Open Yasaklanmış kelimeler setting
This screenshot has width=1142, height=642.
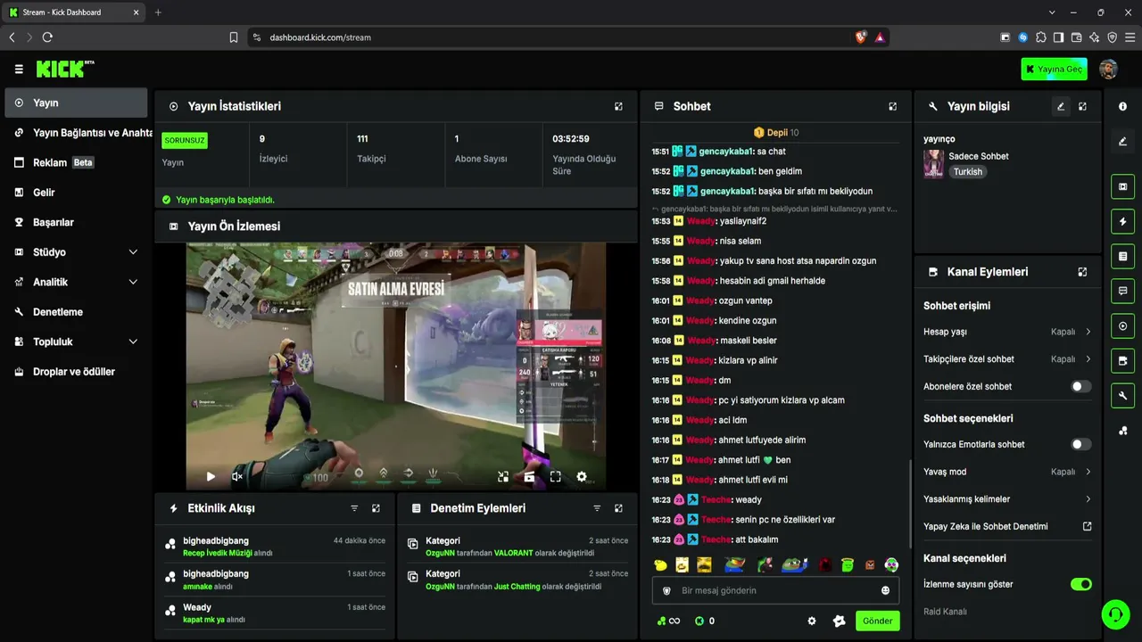[x=1007, y=499]
